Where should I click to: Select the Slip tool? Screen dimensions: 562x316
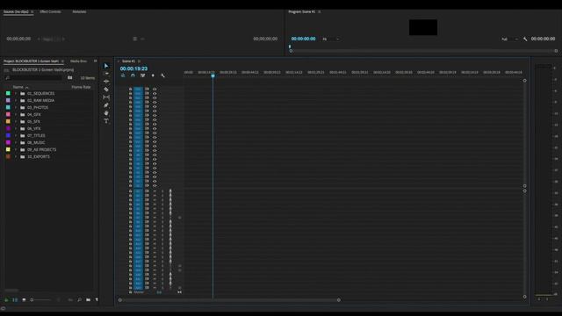pos(106,97)
